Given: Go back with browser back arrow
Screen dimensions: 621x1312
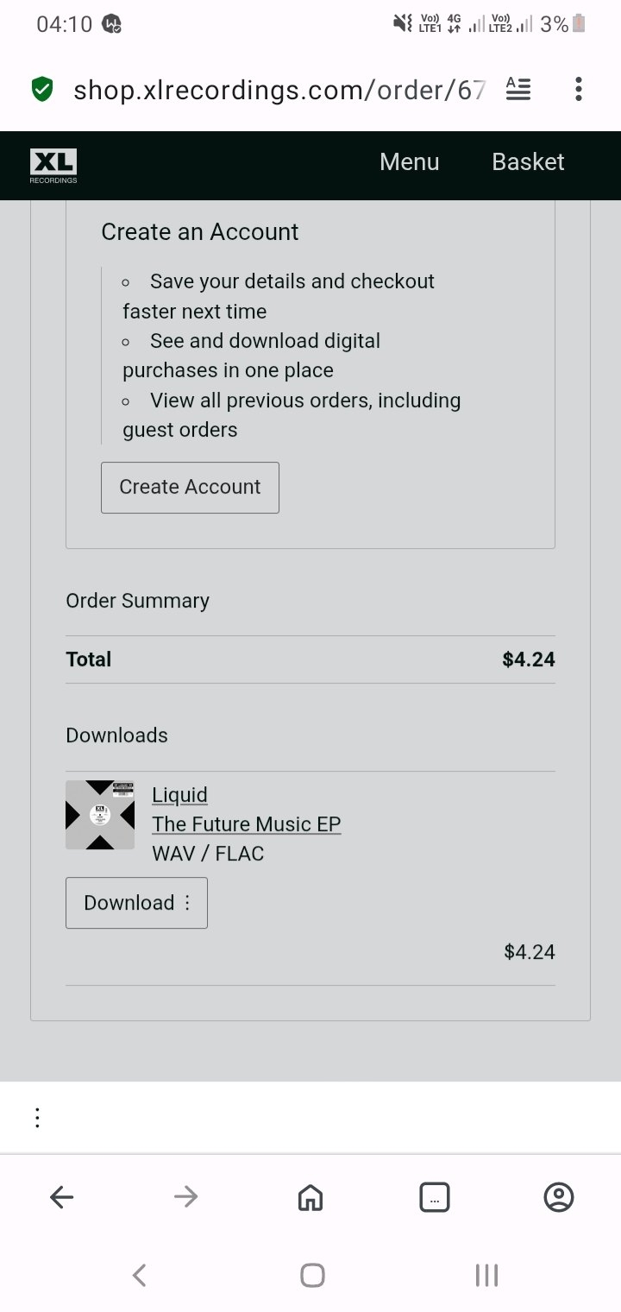Looking at the screenshot, I should 62,1197.
